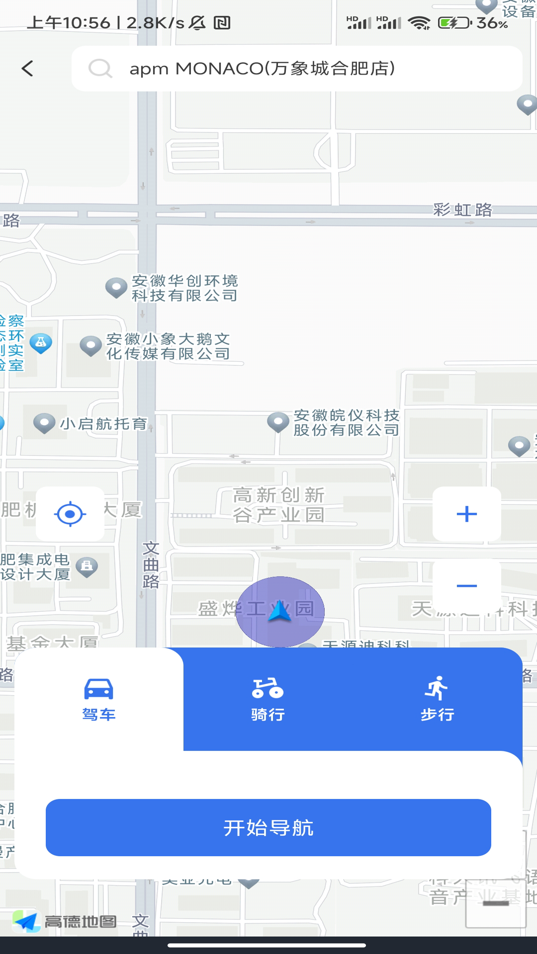Tap the 高德地图 logo

point(65,922)
